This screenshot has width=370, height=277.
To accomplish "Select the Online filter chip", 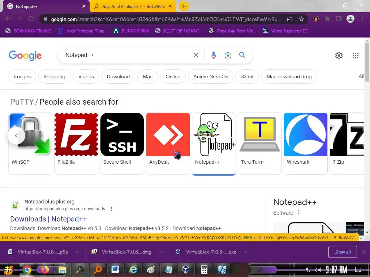I will (x=173, y=76).
